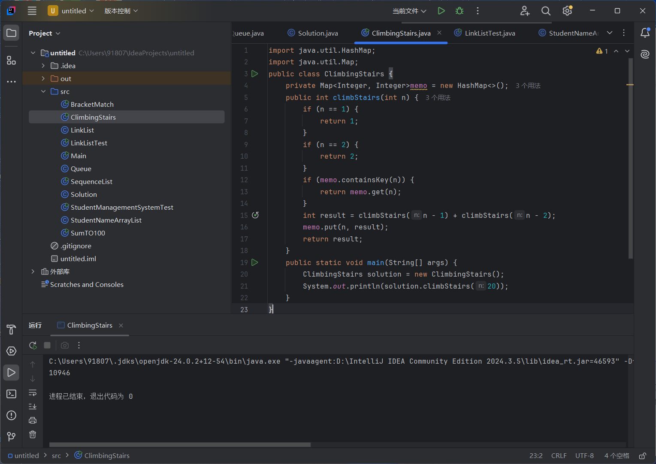Open the main hamburger menu
Image resolution: width=656 pixels, height=464 pixels.
pos(32,11)
